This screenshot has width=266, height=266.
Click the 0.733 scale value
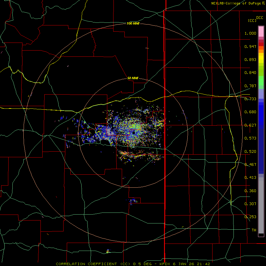(x=250, y=99)
